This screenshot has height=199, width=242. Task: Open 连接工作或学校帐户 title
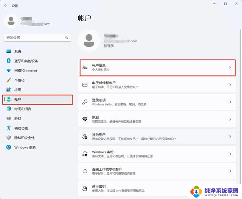point(107,169)
